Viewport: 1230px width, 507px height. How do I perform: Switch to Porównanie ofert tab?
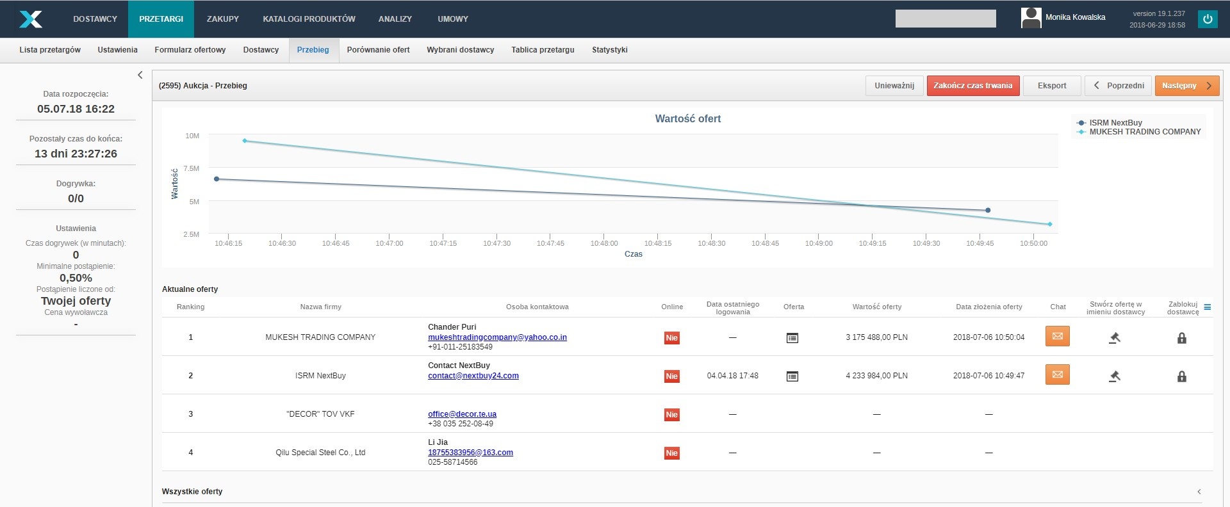tap(378, 50)
